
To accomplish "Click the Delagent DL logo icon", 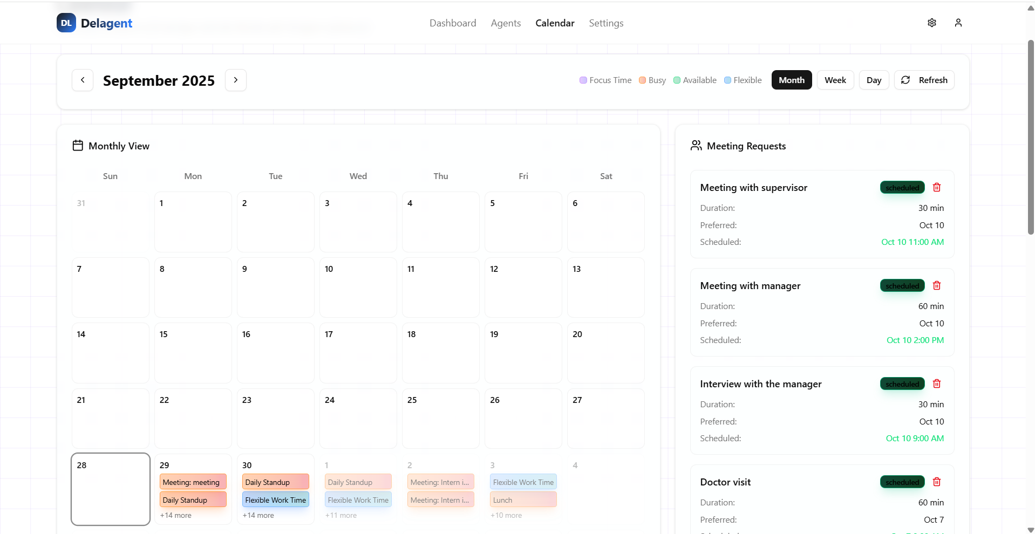I will (x=66, y=23).
